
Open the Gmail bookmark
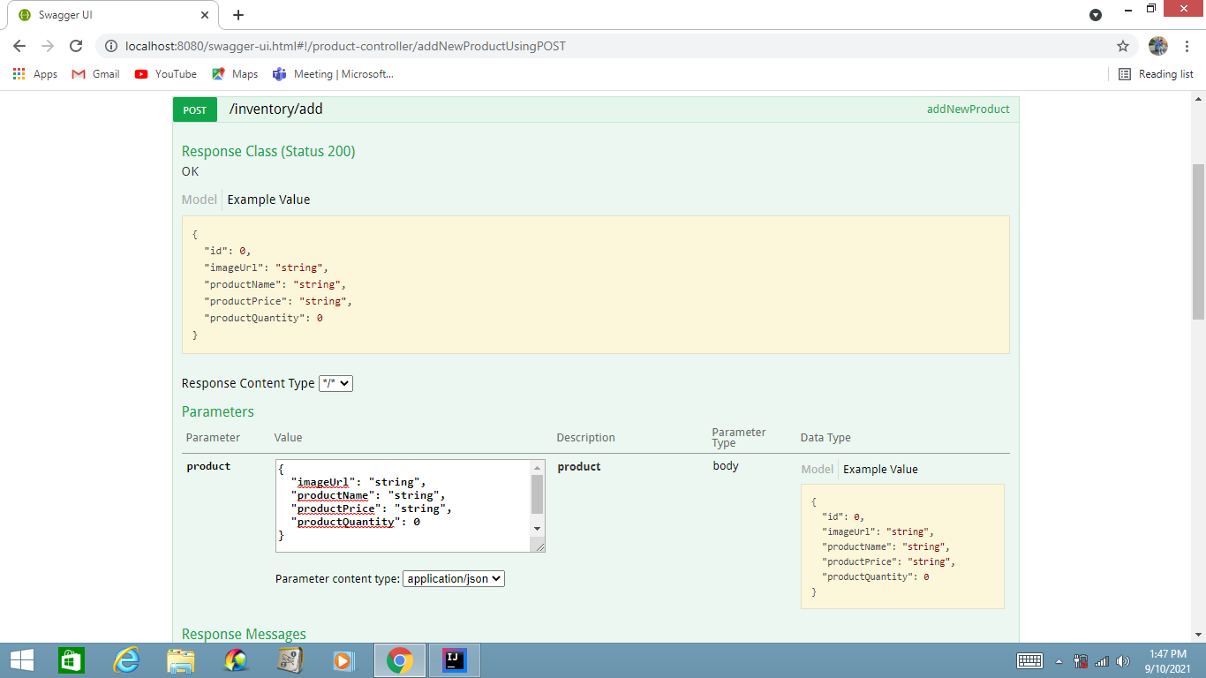point(94,74)
